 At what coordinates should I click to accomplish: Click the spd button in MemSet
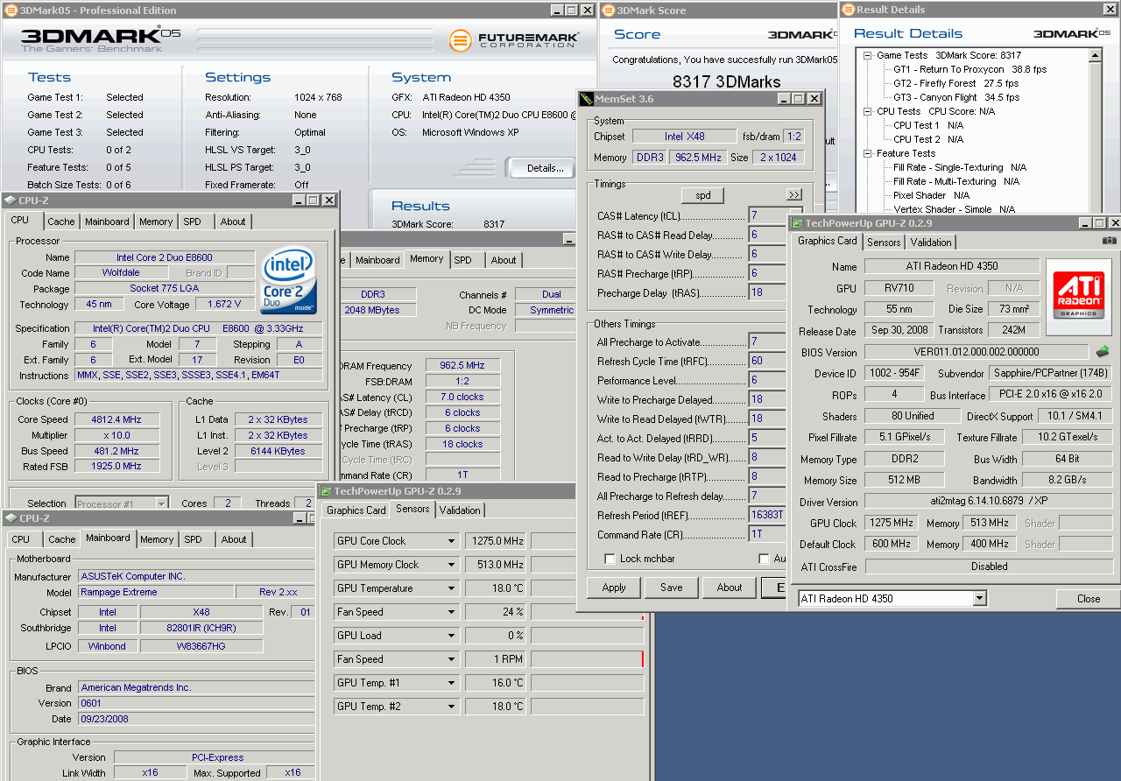[702, 195]
